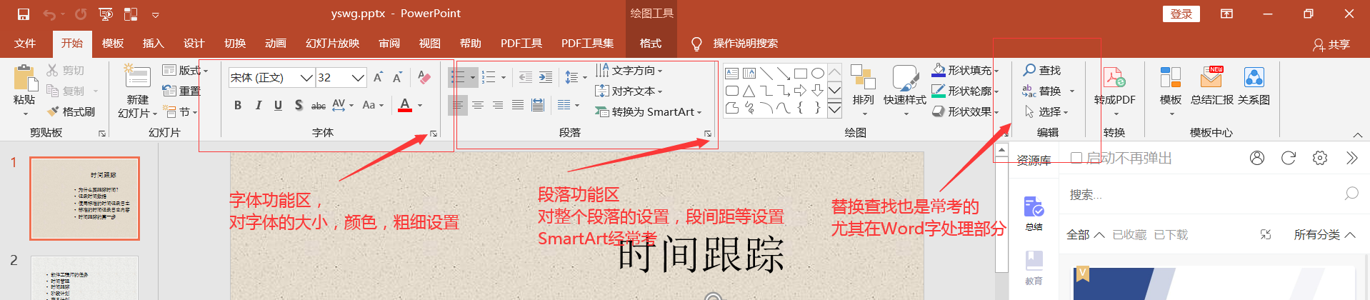Click the Format Painter (格式刷) tool
Image resolution: width=1370 pixels, height=300 pixels.
[x=71, y=112]
